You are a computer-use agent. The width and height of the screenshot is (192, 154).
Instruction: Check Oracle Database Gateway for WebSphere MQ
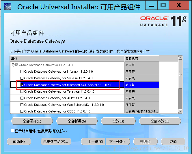[22, 105]
